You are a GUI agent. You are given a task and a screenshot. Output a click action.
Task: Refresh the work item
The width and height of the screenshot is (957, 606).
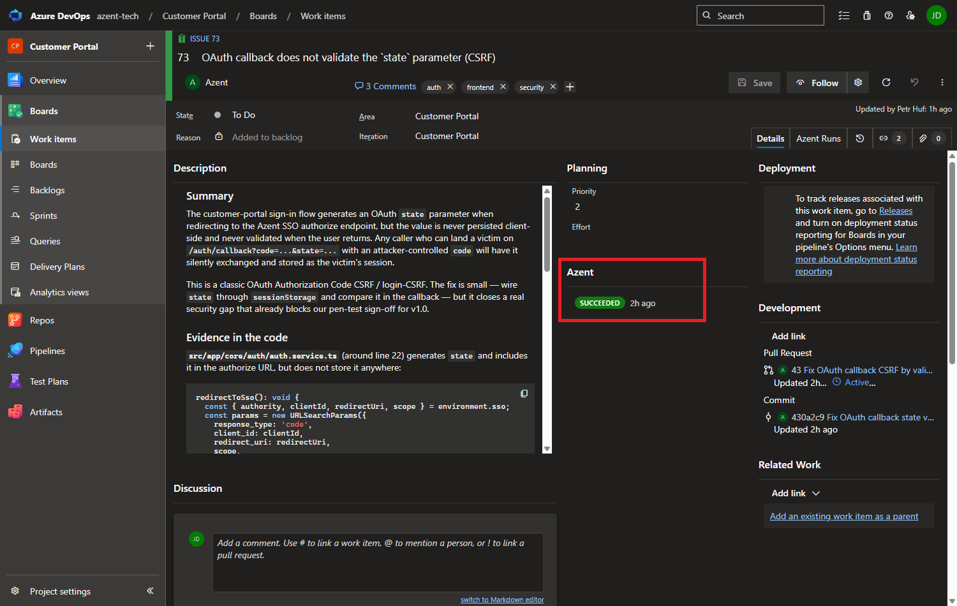coord(886,82)
